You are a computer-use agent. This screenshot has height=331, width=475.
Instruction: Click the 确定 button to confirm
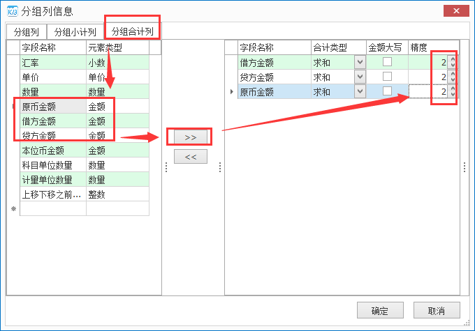point(380,311)
